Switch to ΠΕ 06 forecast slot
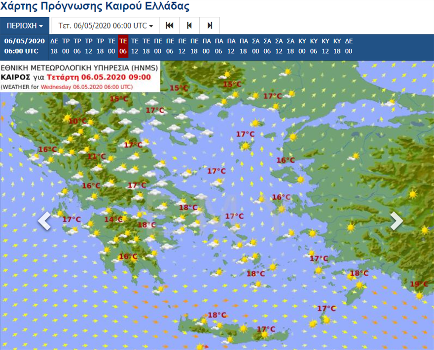Viewport: 434px width, 350px height. 170,46
